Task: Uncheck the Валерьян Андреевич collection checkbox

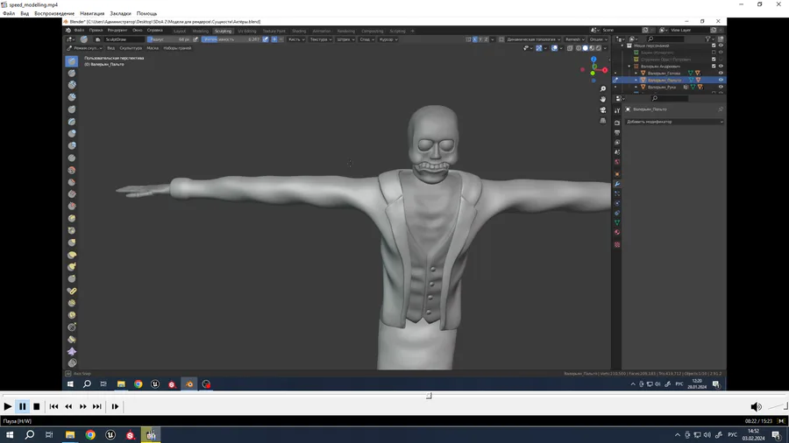Action: 714,66
